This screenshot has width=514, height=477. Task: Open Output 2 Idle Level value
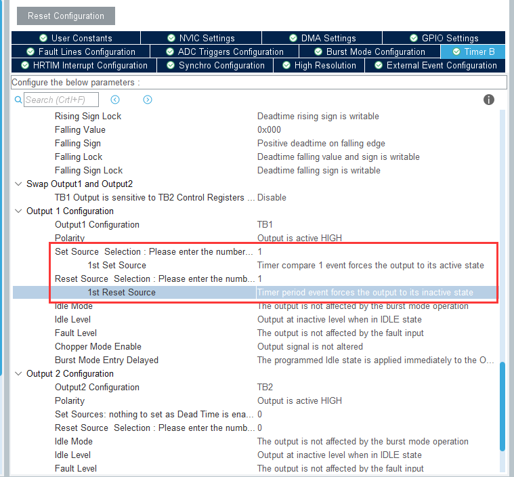339,455
